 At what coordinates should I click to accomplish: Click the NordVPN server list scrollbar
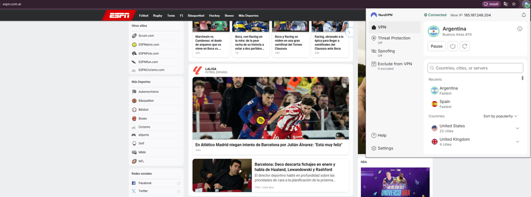tap(522, 78)
